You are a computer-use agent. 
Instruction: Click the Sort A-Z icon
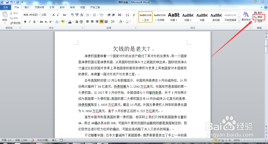(127, 15)
